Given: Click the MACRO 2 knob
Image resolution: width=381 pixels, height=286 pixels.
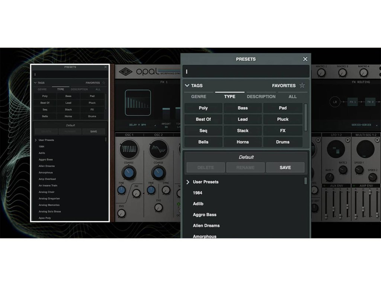Looking at the screenshot, I should 321,73.
